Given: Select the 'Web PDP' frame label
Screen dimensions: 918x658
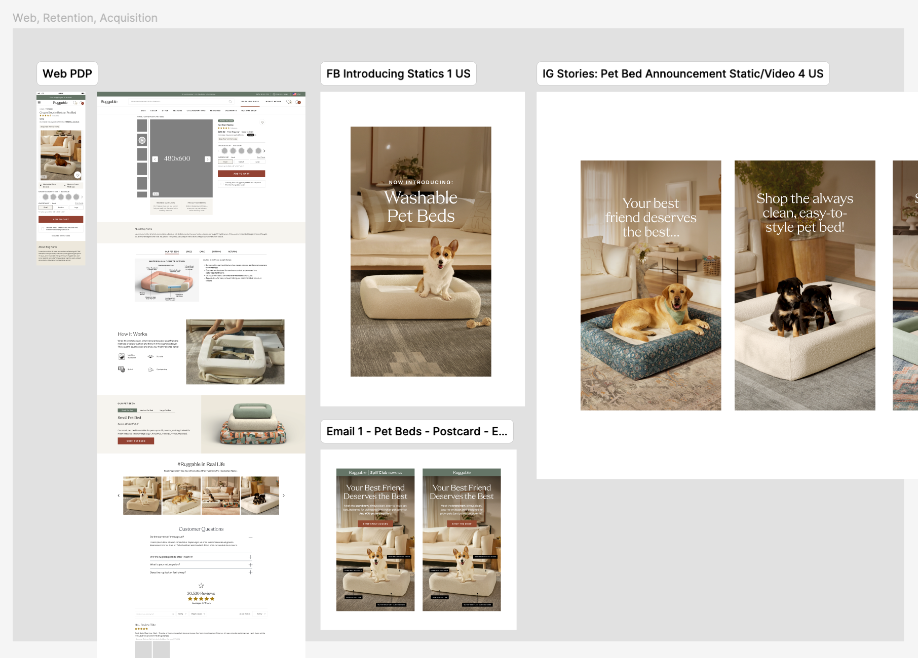Looking at the screenshot, I should click(x=67, y=73).
